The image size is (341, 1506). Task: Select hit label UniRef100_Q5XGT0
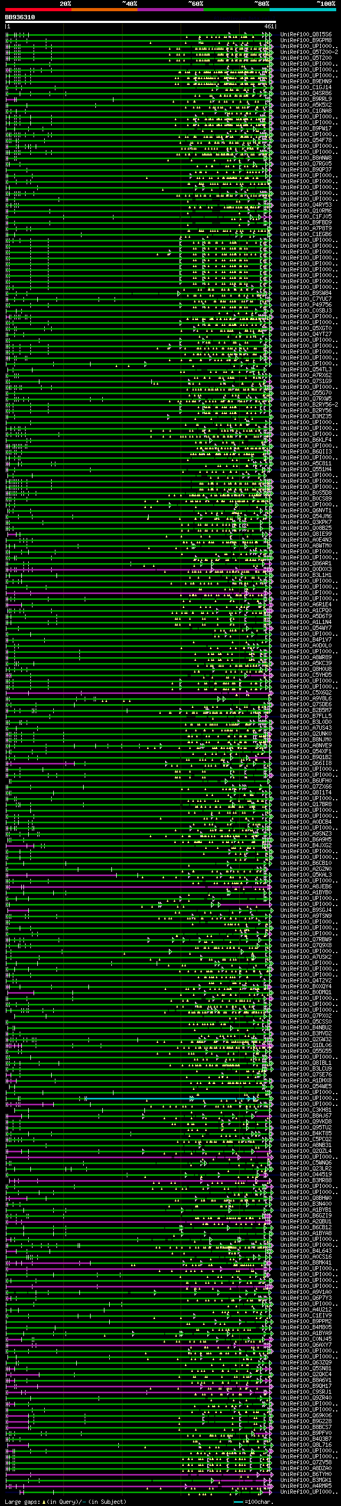coord(306,328)
